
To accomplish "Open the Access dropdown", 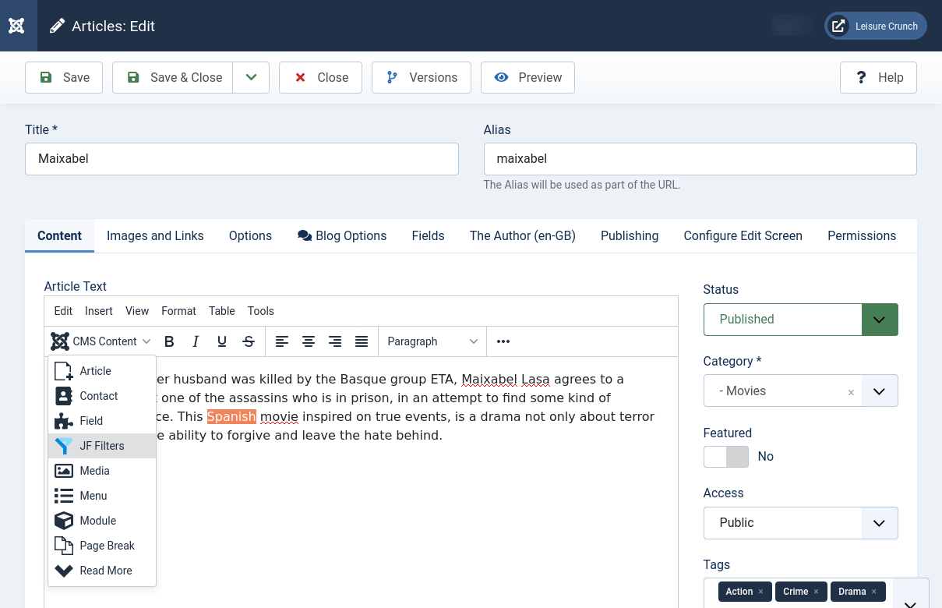I will point(801,523).
